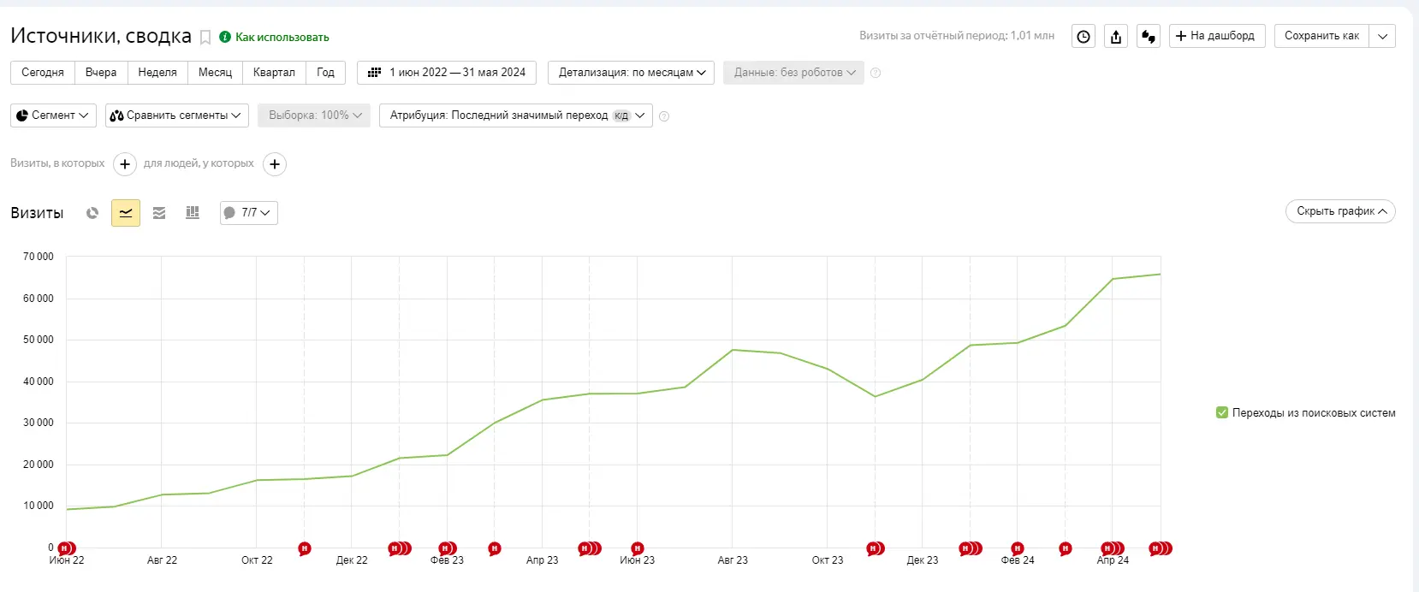Screen dimensions: 1419x592
Task: Select the 'Квартал' period tab
Action: click(274, 73)
